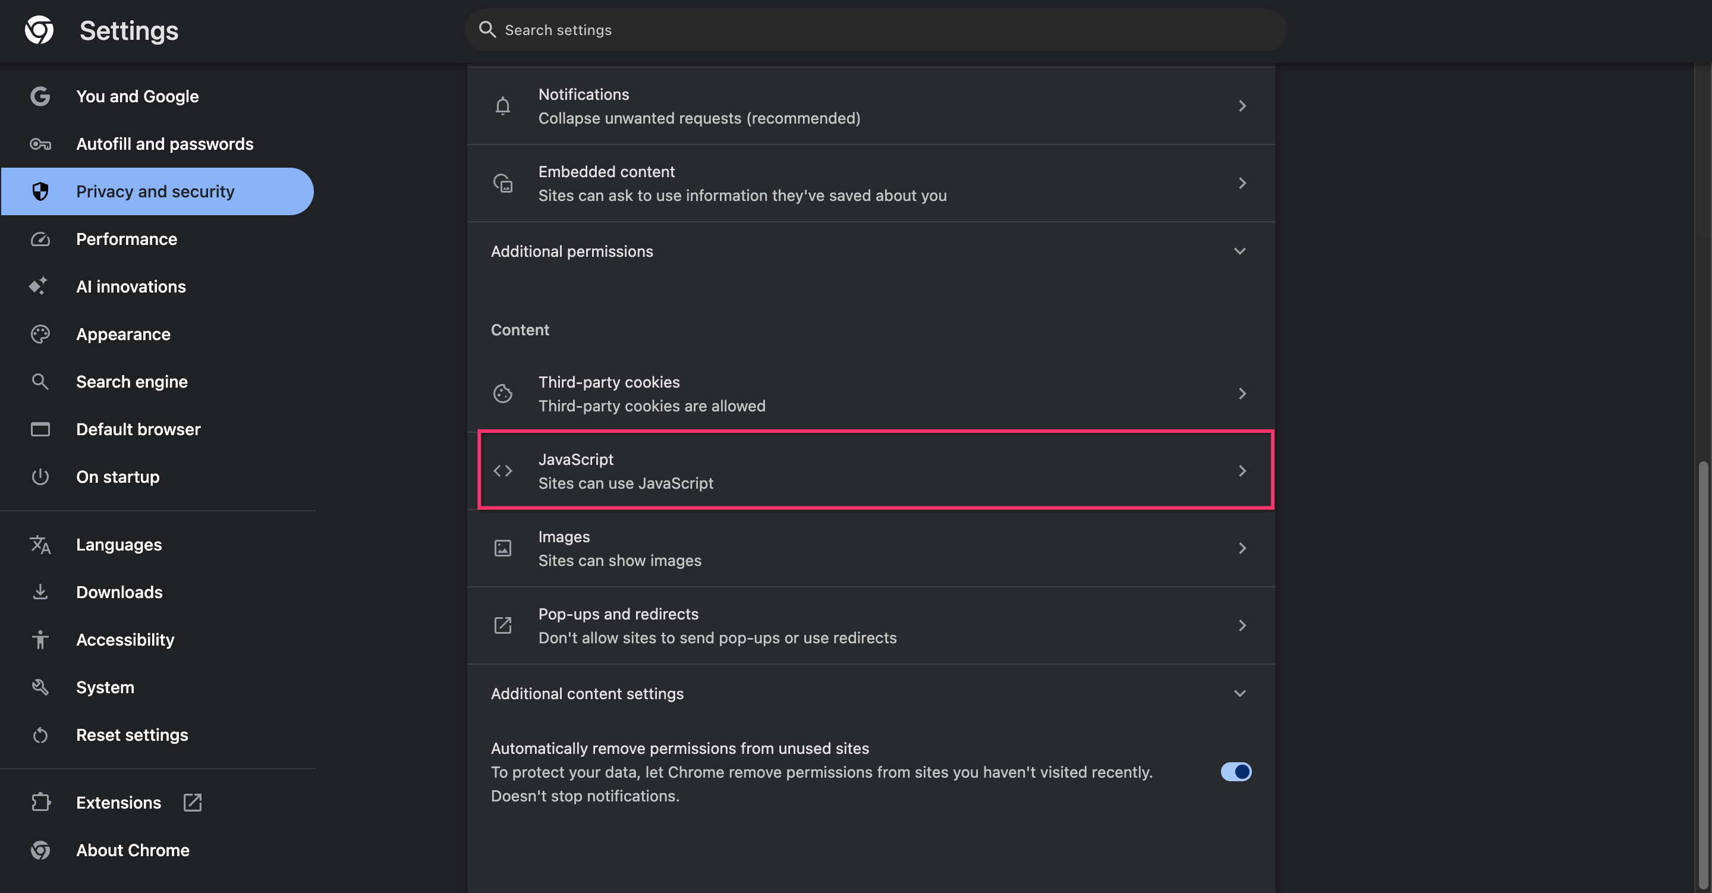
Task: Open JavaScript settings via its chevron arrow
Action: click(x=1242, y=471)
